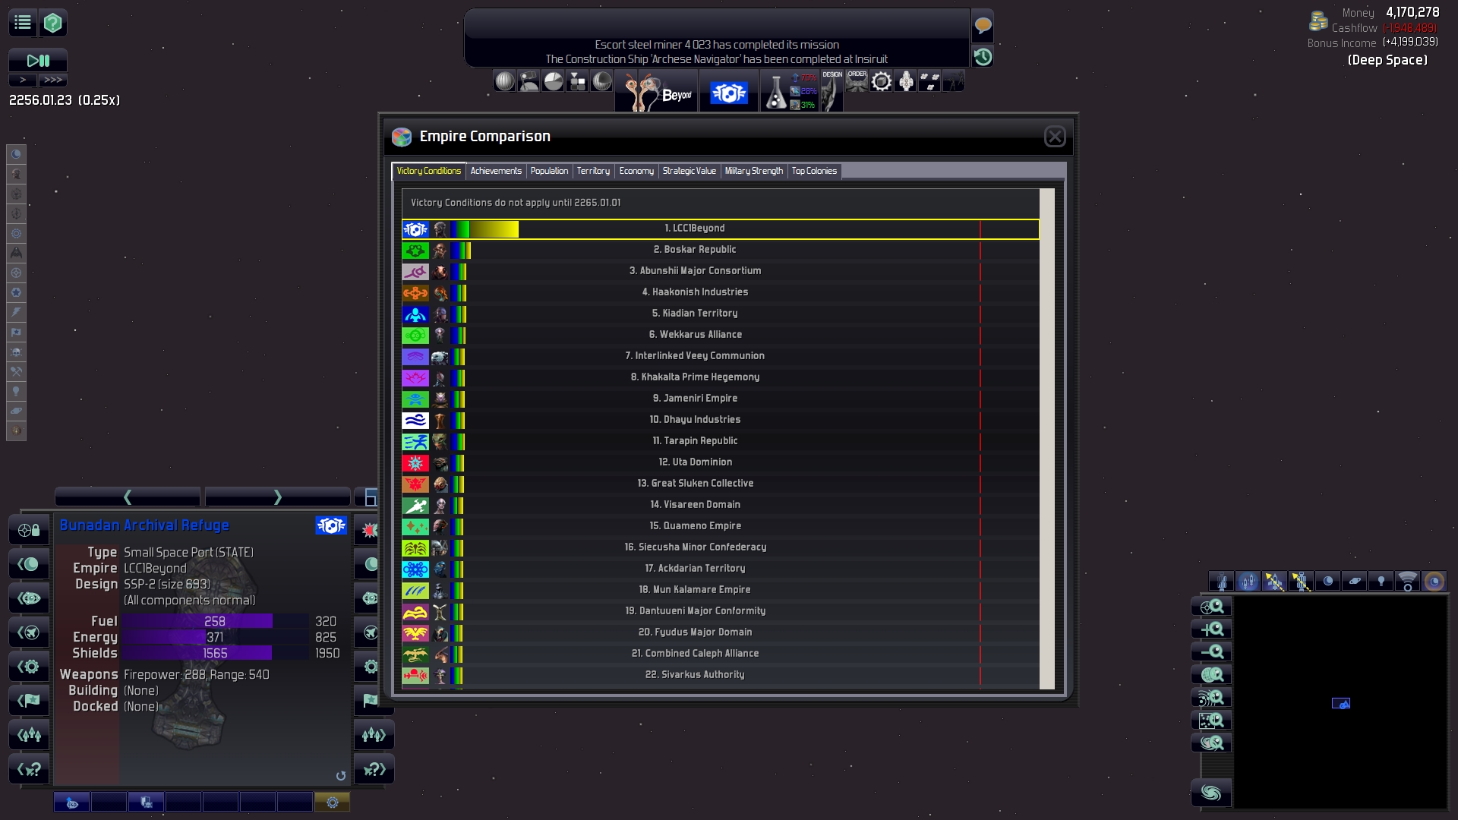Open the research flask screen
Screen dimensions: 1458x820
coord(775,93)
